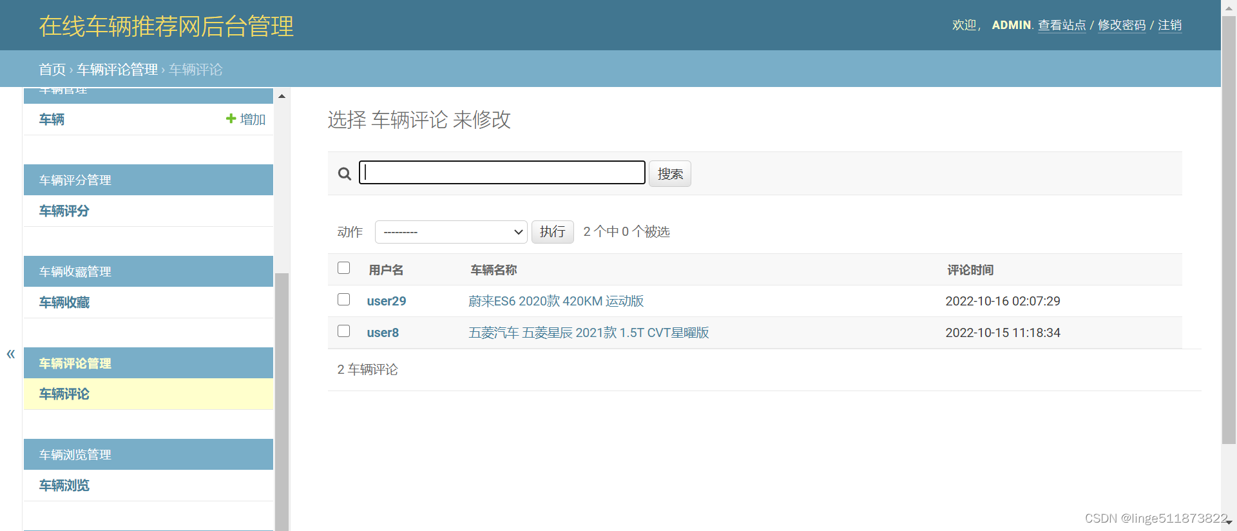1237x531 pixels.
Task: Click the search magnifier icon
Action: pyautogui.click(x=345, y=174)
